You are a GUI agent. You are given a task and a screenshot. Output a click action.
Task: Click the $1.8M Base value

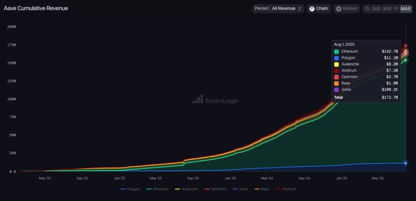coord(392,83)
